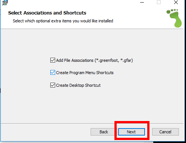Toggle the Create Program Menu Shortcuts checkbox
The height and width of the screenshot is (143, 186).
(x=53, y=73)
